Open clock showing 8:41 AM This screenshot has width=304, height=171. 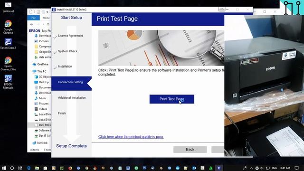(x=285, y=168)
